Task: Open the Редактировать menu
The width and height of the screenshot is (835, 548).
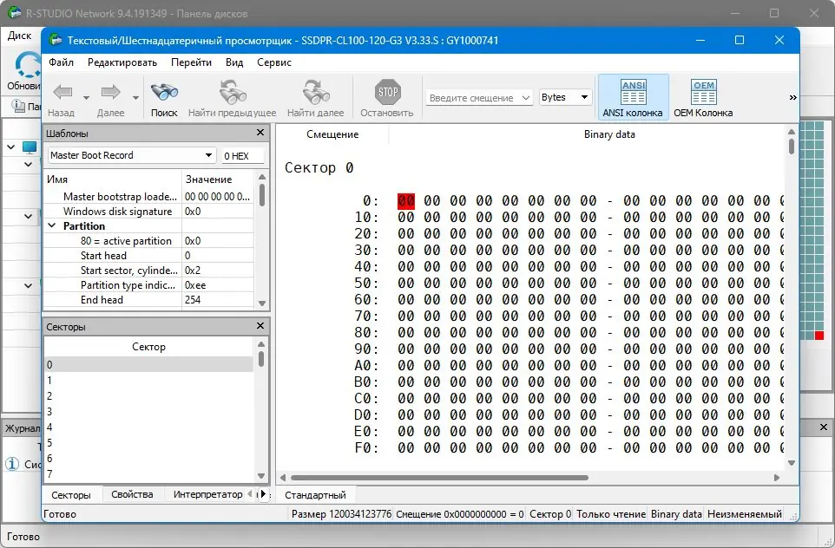Action: pos(122,62)
